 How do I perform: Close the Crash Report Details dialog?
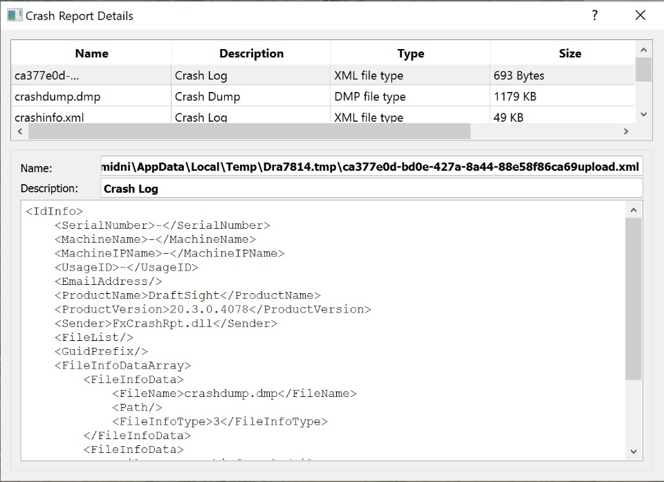[x=640, y=15]
